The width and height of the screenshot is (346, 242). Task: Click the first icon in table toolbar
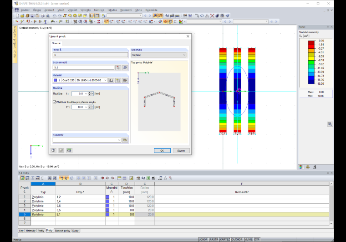click(22, 178)
